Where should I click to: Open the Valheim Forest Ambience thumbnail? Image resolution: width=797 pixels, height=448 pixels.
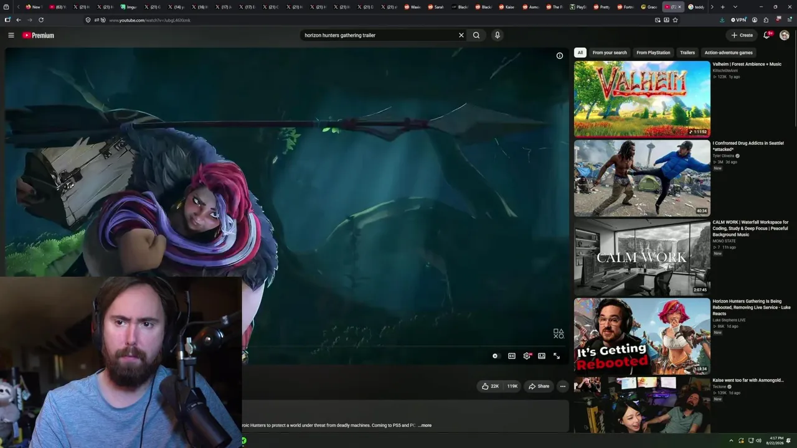642,99
